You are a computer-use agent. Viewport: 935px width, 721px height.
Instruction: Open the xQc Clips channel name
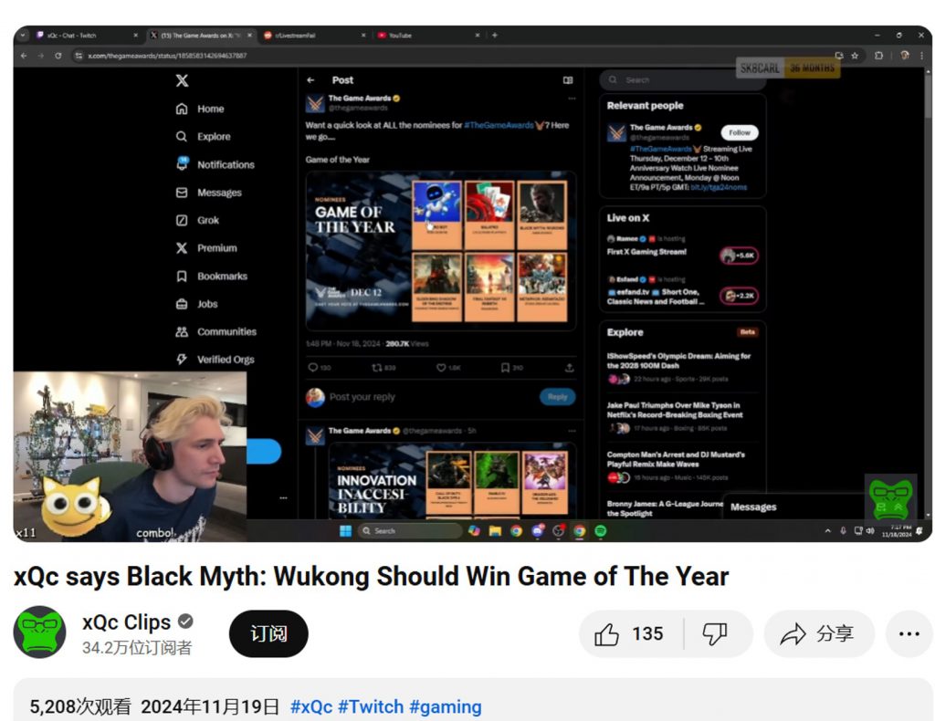[x=126, y=622]
